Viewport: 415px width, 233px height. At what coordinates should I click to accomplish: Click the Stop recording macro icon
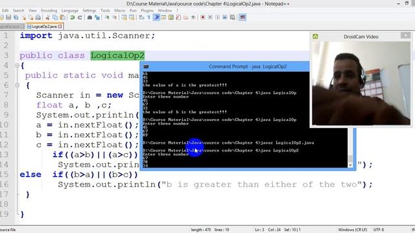pos(210,17)
